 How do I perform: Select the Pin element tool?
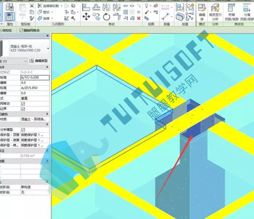coord(139,12)
